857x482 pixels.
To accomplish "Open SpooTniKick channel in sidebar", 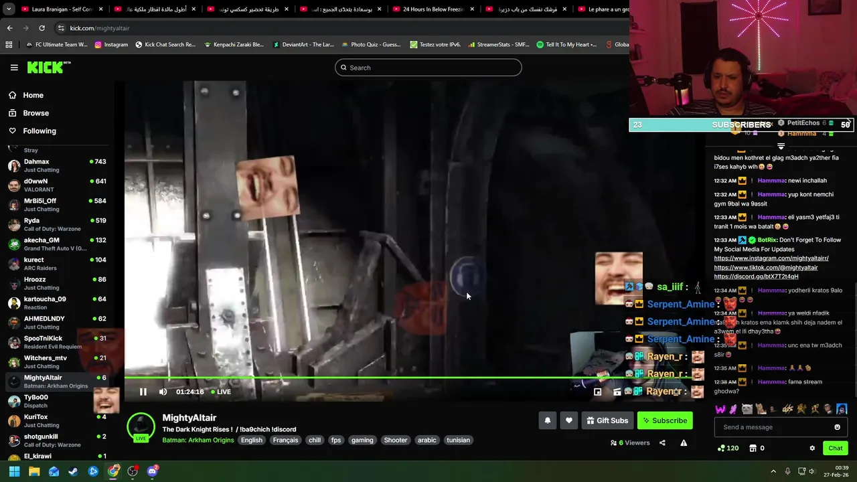I will tap(57, 342).
